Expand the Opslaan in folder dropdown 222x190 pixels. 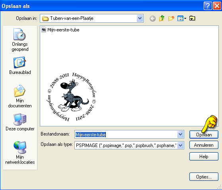(x=140, y=18)
